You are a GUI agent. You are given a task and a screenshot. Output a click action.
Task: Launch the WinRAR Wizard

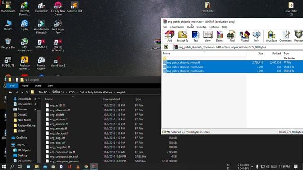(x=244, y=36)
